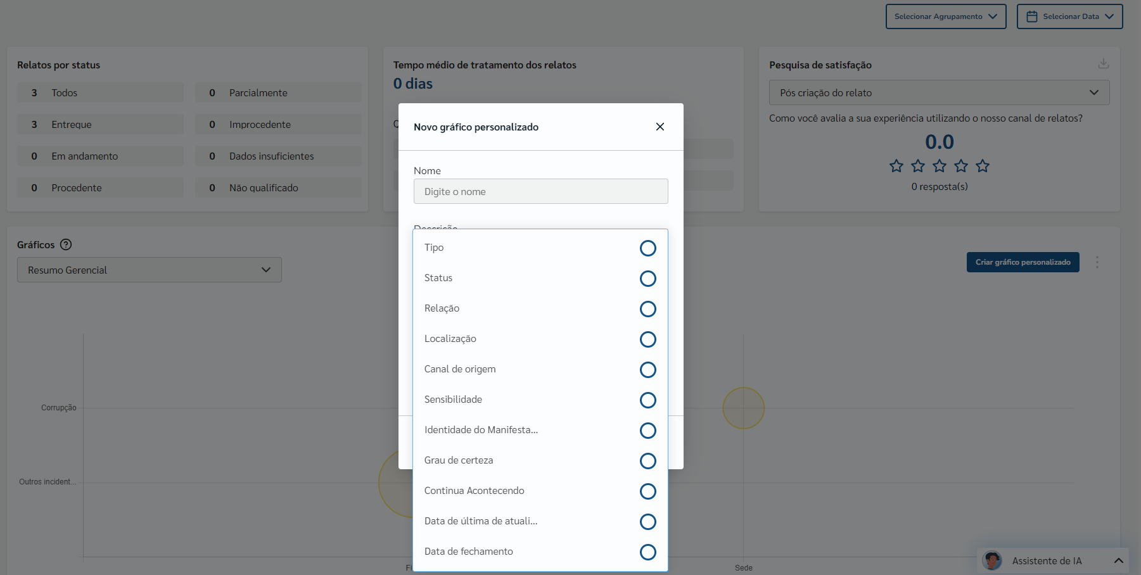
Task: Choose Data de última de atuali... option
Action: tap(647, 522)
